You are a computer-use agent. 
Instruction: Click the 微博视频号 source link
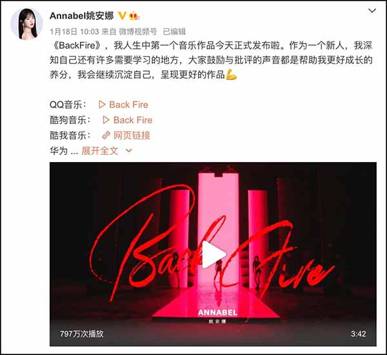point(138,32)
